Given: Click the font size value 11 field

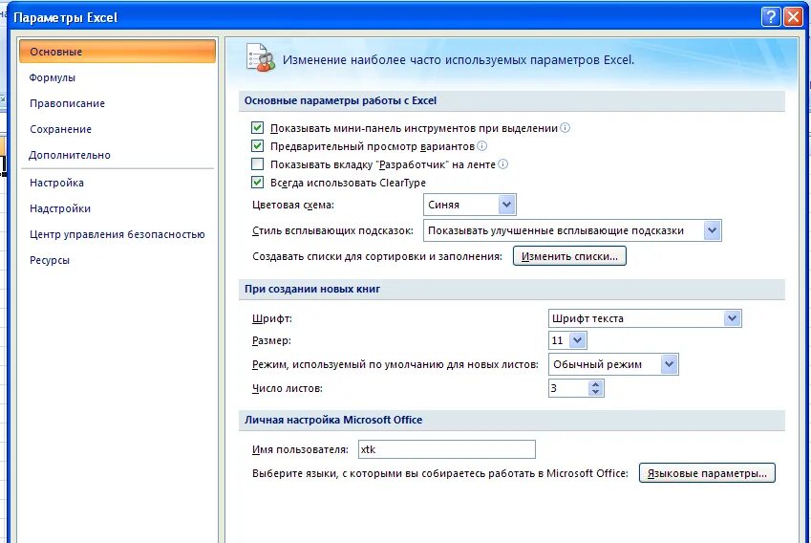Looking at the screenshot, I should pos(559,340).
